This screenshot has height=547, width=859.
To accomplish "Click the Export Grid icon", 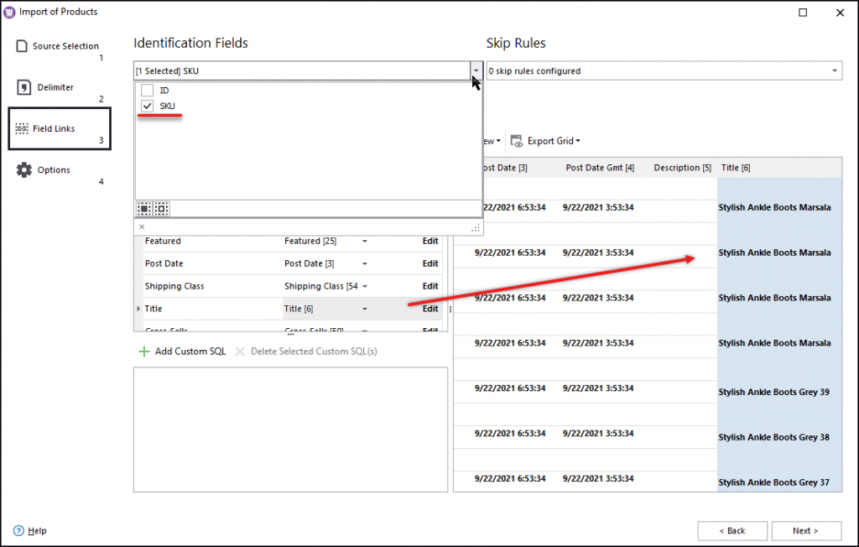I will pos(518,140).
